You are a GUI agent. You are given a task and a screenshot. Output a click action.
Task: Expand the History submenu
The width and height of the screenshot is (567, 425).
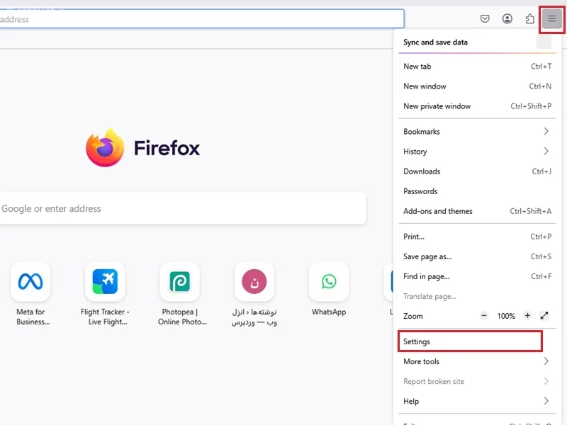point(476,152)
